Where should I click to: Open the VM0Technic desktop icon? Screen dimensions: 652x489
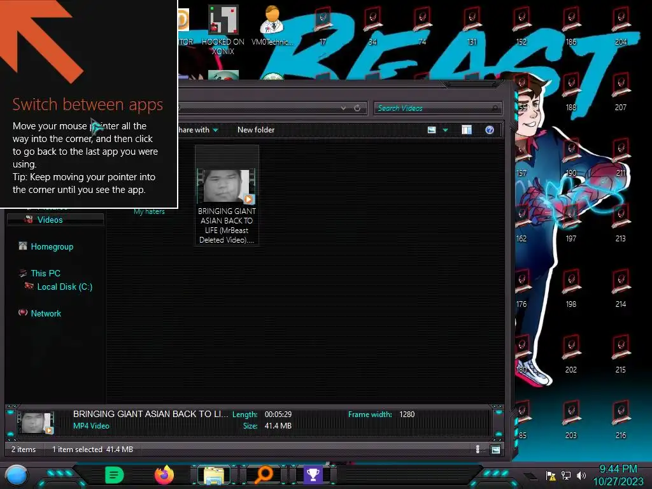[272, 25]
